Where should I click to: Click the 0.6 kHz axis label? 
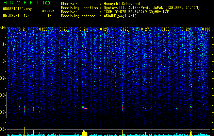click(x=3, y=129)
